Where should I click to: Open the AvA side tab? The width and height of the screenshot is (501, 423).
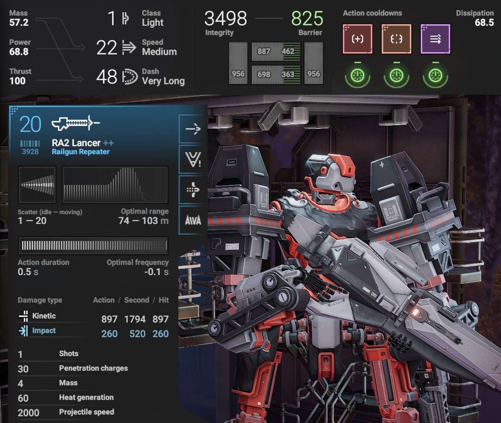[x=193, y=220]
